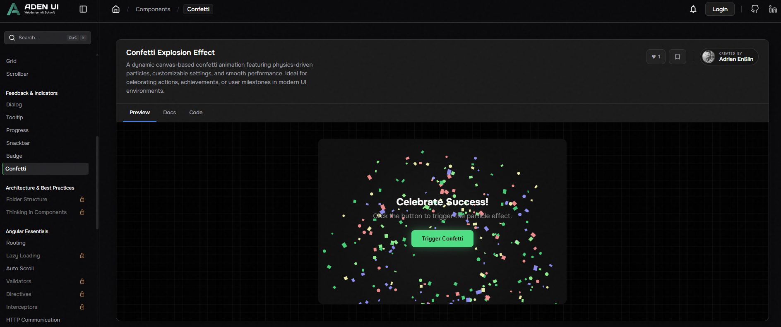Open the GitHub icon link
Image resolution: width=781 pixels, height=327 pixels.
coord(755,9)
